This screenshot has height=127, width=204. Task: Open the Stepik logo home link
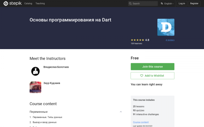pyautogui.click(x=13, y=3)
